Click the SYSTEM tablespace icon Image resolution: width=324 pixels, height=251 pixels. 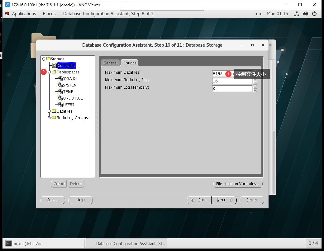click(60, 85)
